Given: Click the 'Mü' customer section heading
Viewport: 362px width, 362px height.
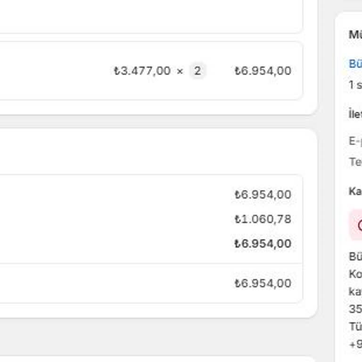Looking at the screenshot, I should (x=355, y=34).
